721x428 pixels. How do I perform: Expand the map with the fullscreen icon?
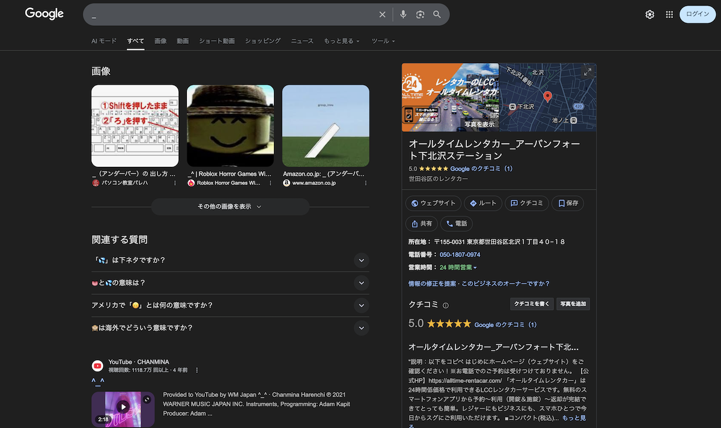tap(587, 72)
